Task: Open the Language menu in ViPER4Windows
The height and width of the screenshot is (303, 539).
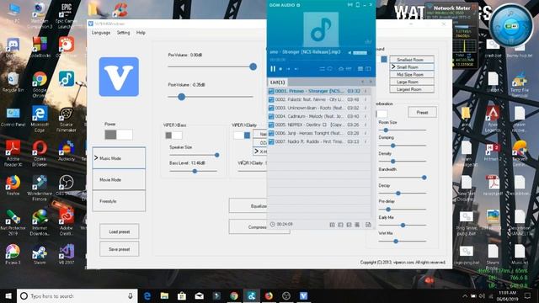Action: (101, 33)
